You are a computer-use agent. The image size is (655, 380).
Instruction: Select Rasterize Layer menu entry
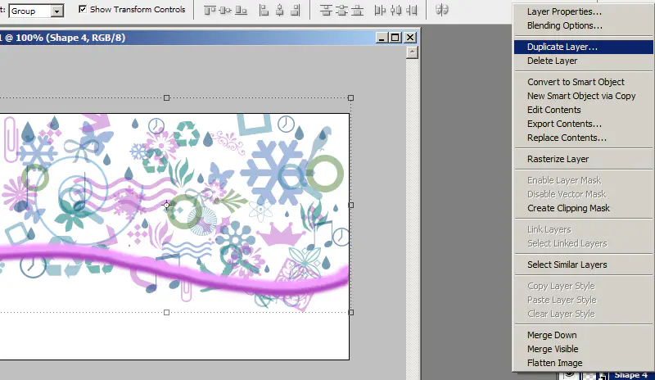pos(558,159)
